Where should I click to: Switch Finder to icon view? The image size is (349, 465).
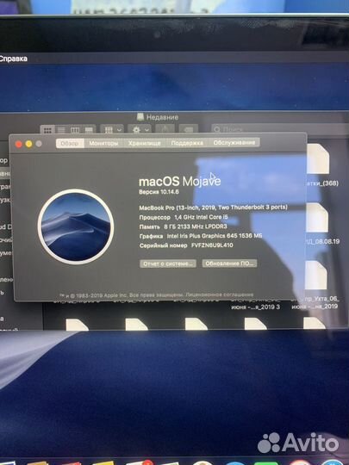tap(47, 130)
